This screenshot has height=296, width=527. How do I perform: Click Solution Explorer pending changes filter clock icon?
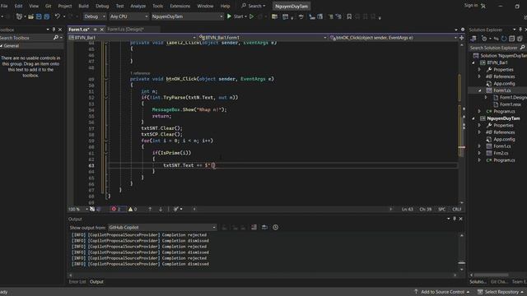pos(484,39)
